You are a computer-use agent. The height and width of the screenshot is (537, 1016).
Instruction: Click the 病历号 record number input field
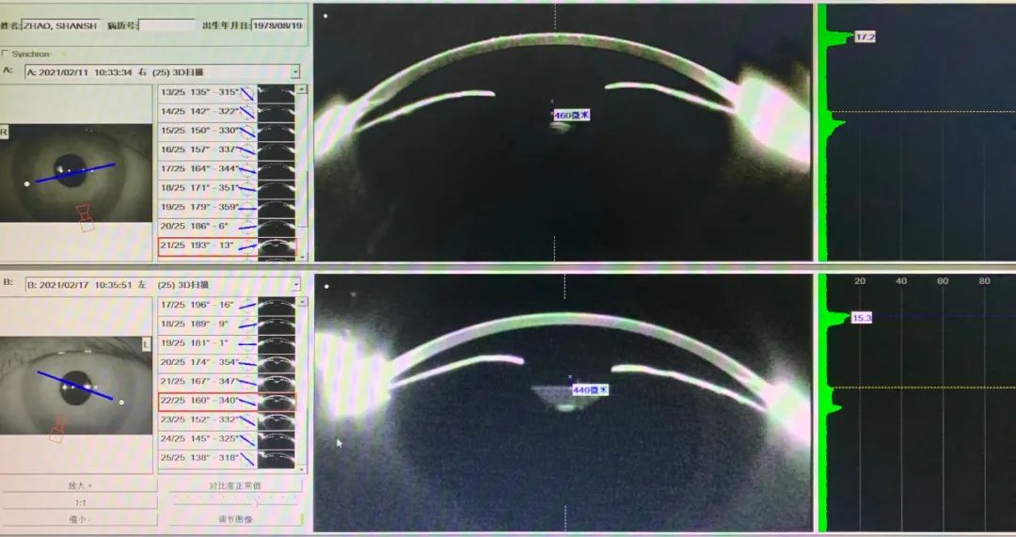pos(167,25)
